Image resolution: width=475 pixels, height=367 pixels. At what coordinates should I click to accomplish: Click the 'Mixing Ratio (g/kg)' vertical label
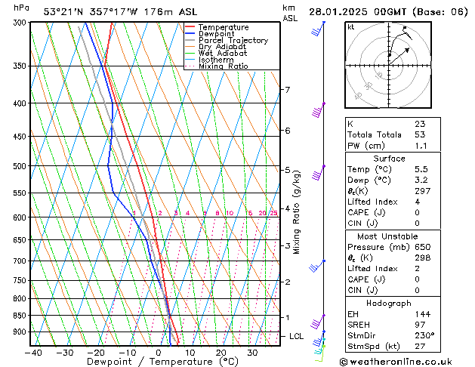pyautogui.click(x=297, y=212)
